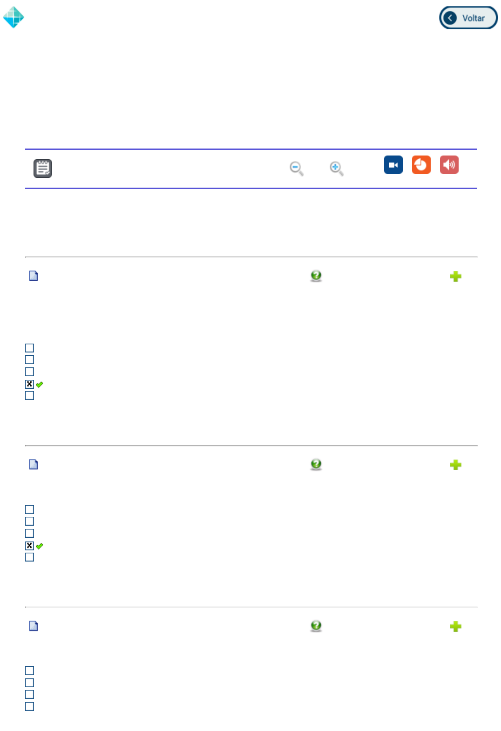Open second question's green help icon

(316, 465)
